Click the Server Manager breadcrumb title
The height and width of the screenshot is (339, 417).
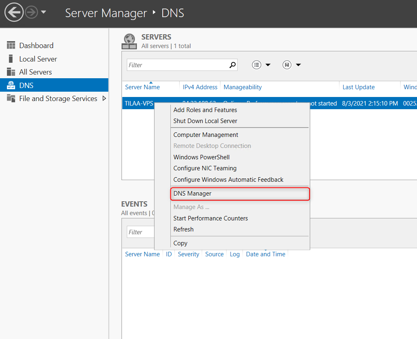pos(106,13)
